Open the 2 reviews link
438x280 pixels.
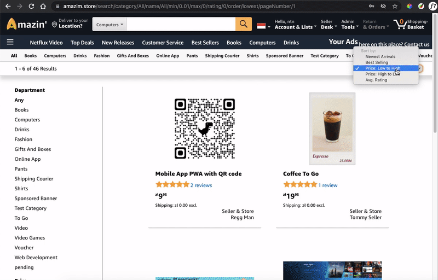(201, 185)
